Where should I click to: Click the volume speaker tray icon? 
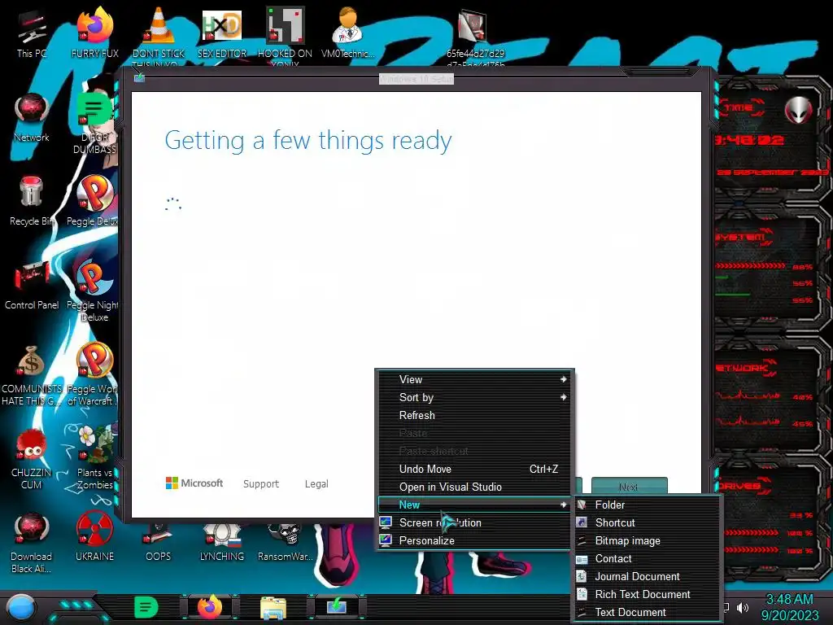743,607
